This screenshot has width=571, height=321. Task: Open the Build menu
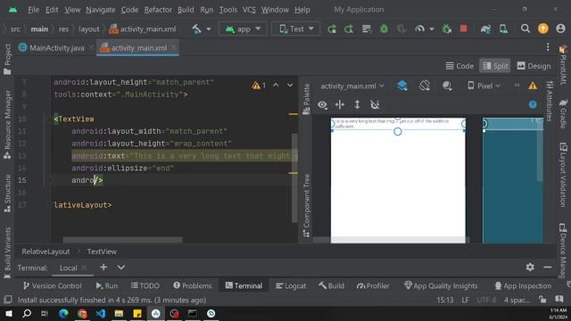coord(186,10)
